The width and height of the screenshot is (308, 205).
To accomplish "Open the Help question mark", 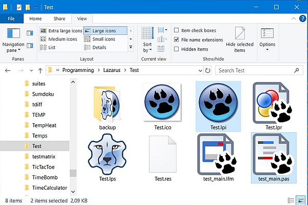I will (x=302, y=18).
